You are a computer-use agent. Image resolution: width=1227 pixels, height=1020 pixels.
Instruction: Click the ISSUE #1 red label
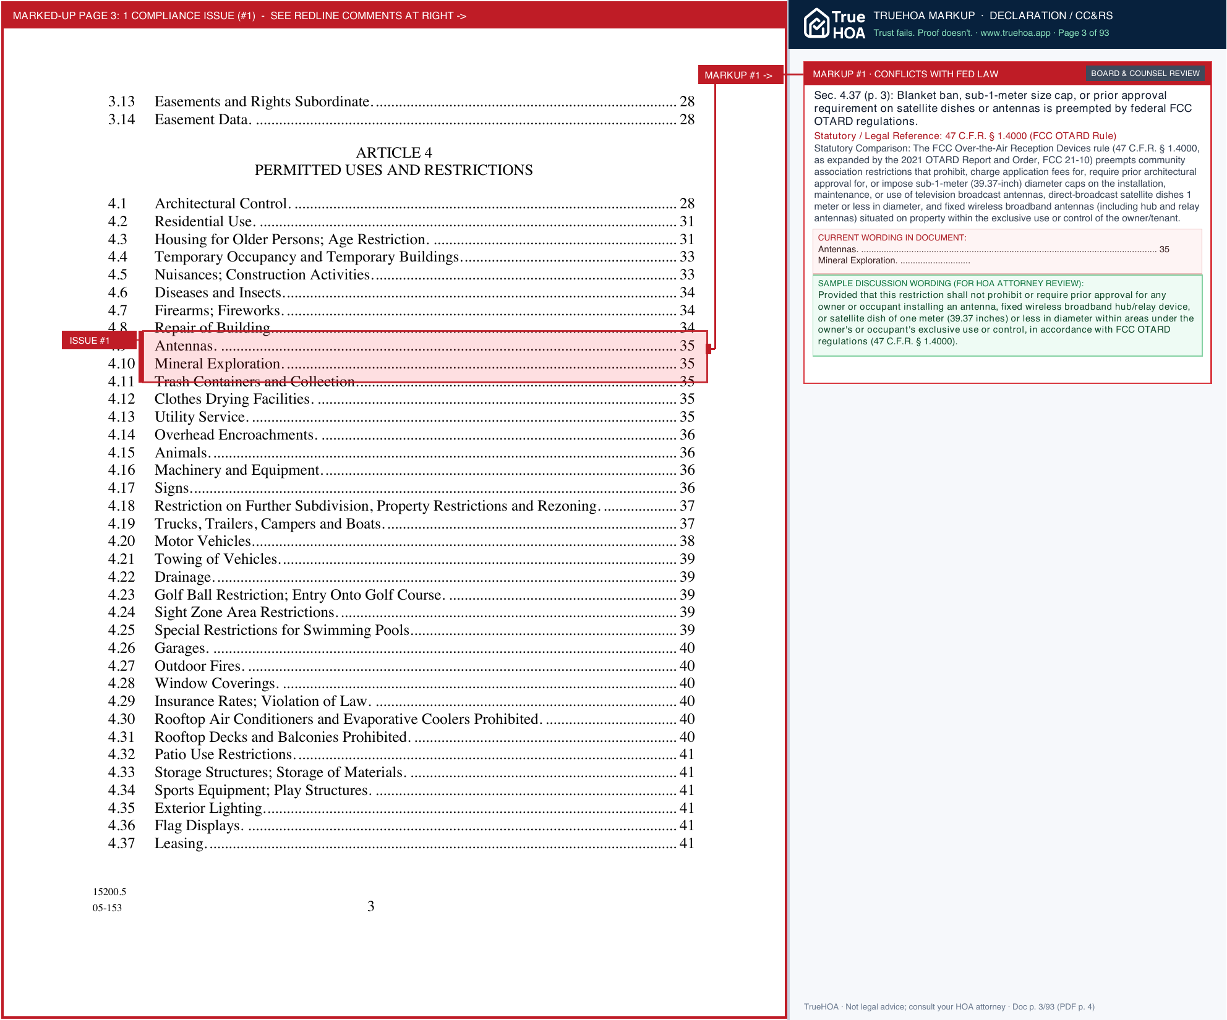[98, 340]
